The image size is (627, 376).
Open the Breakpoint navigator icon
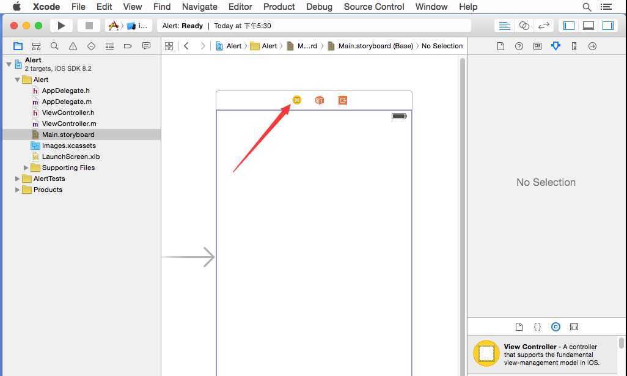click(128, 46)
